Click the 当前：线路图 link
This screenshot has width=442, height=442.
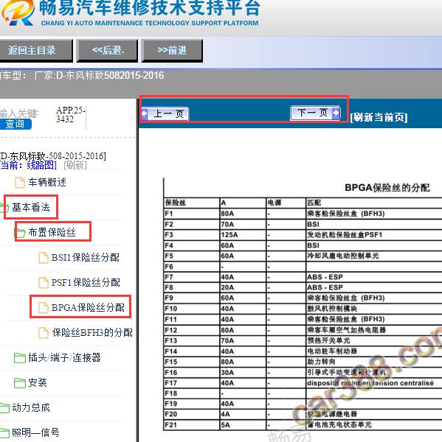tap(28, 165)
